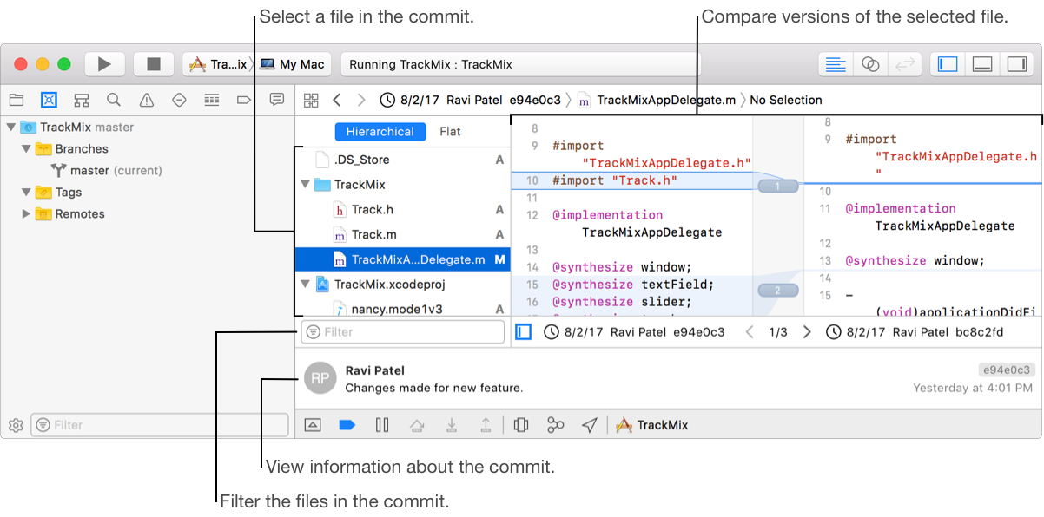Expand the Remotes folder
The height and width of the screenshot is (517, 1044).
point(26,214)
